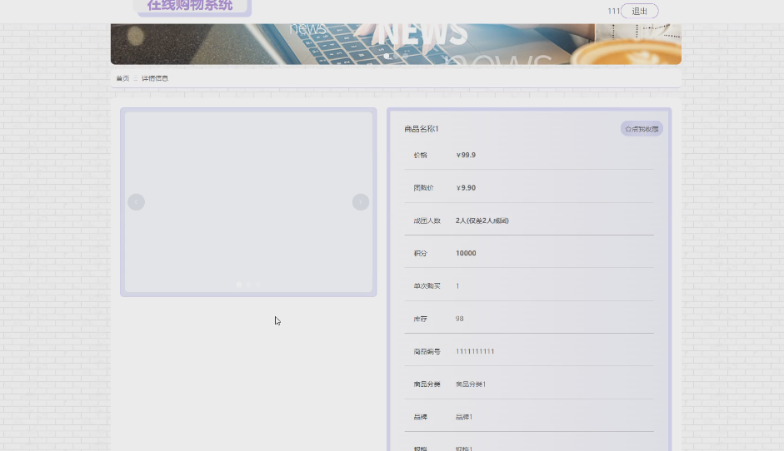Click the group price value ¥9.90

click(x=466, y=188)
